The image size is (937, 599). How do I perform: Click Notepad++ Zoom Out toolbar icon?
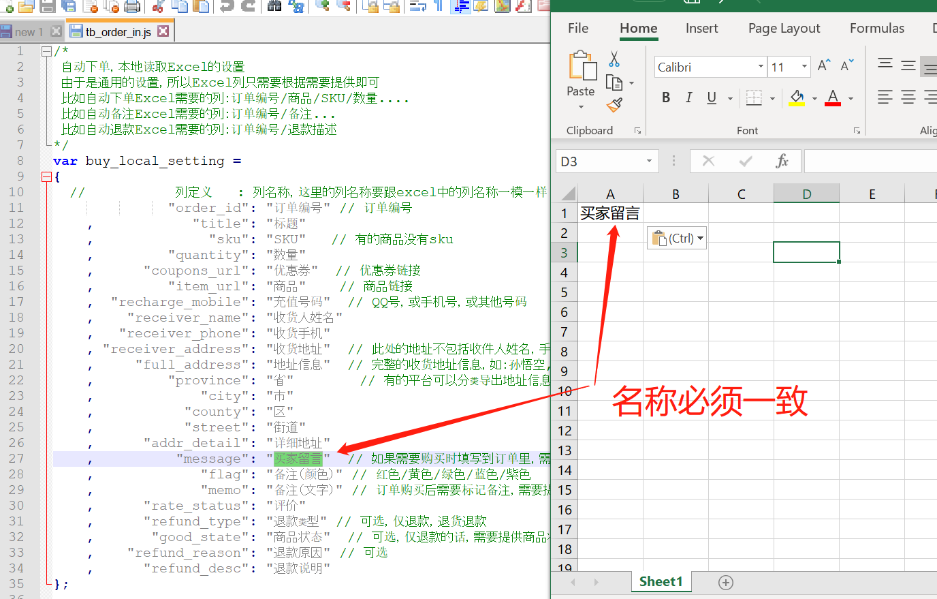click(344, 6)
